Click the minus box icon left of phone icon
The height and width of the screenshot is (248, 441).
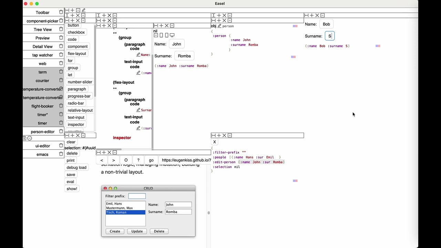tap(156, 35)
